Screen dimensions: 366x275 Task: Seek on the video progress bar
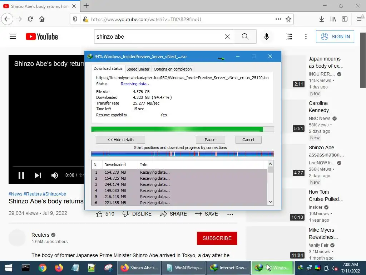(49, 166)
